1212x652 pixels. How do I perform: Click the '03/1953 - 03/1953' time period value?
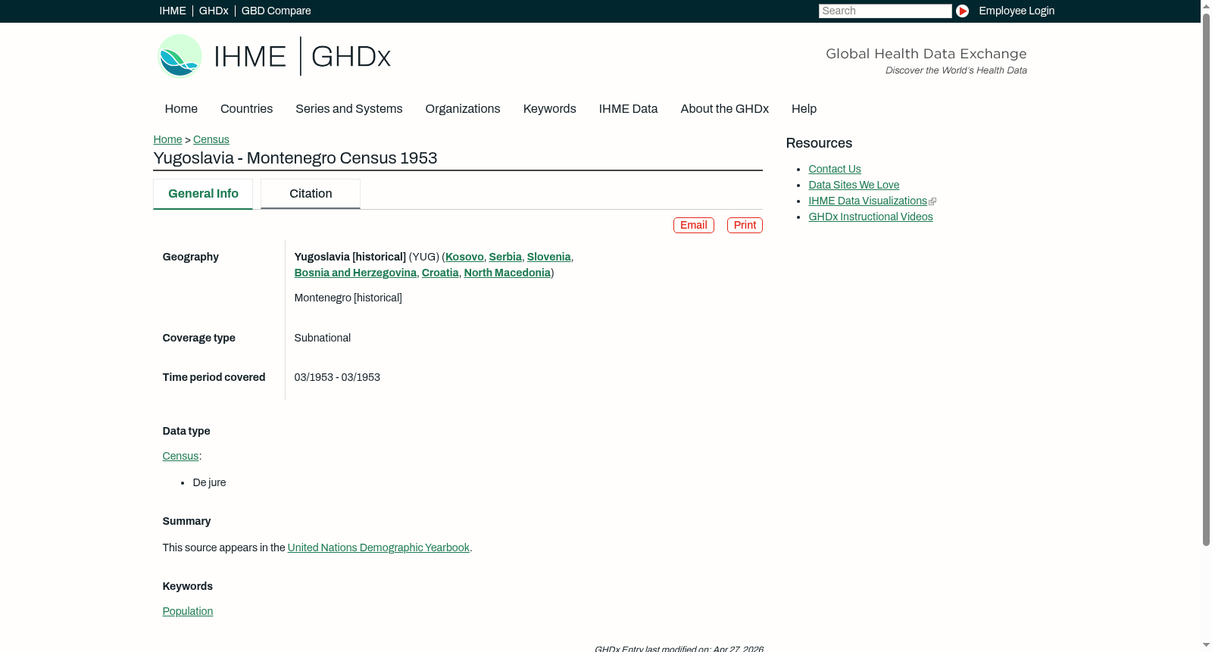(337, 377)
